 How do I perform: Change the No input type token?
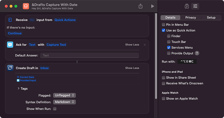coord(32,20)
